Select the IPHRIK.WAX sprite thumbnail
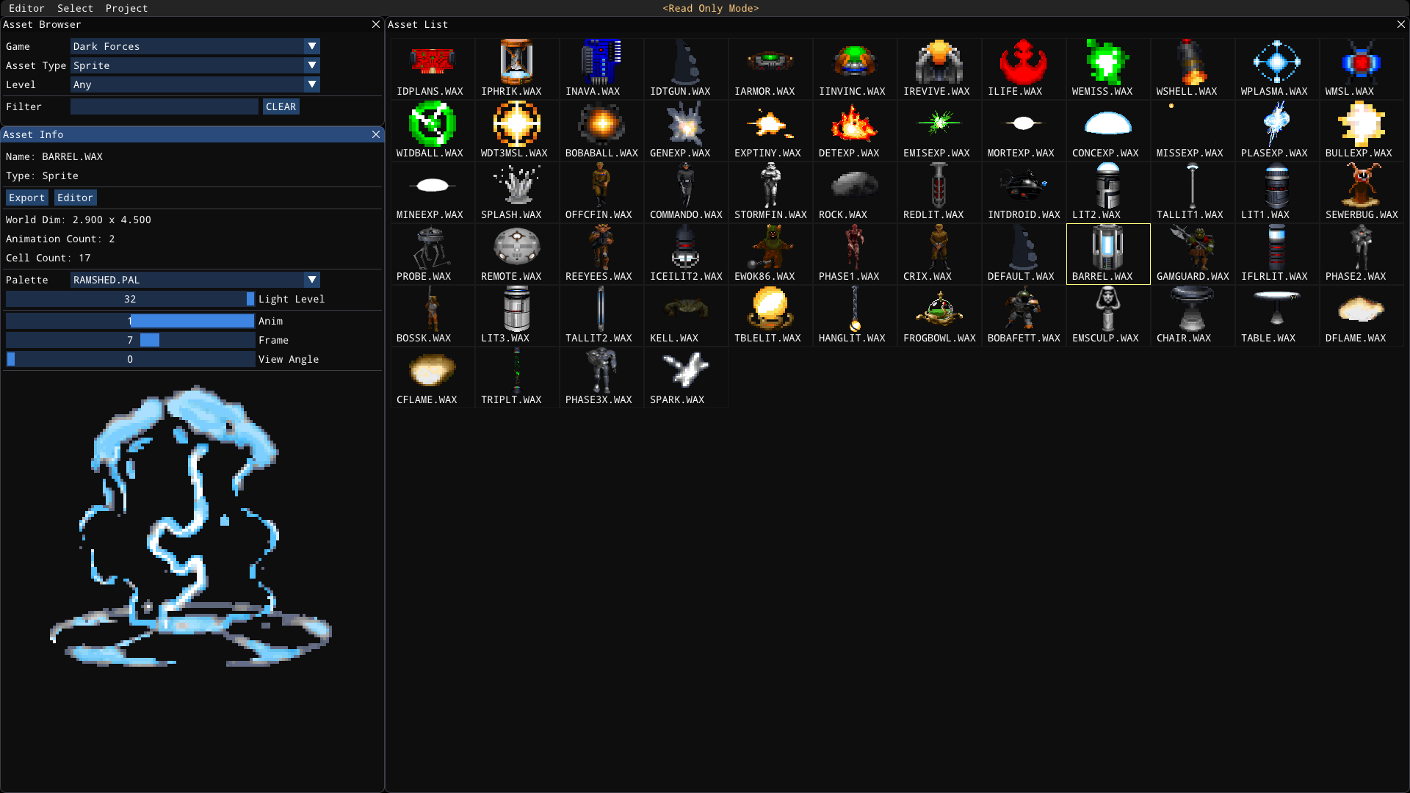Image resolution: width=1410 pixels, height=793 pixels. pyautogui.click(x=517, y=69)
